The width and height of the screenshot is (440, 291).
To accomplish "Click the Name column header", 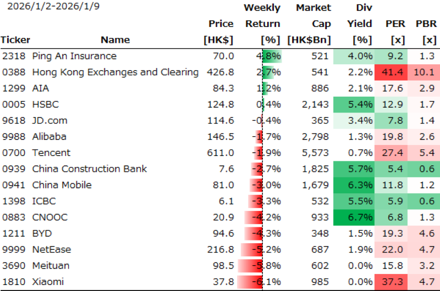I will pos(116,40).
